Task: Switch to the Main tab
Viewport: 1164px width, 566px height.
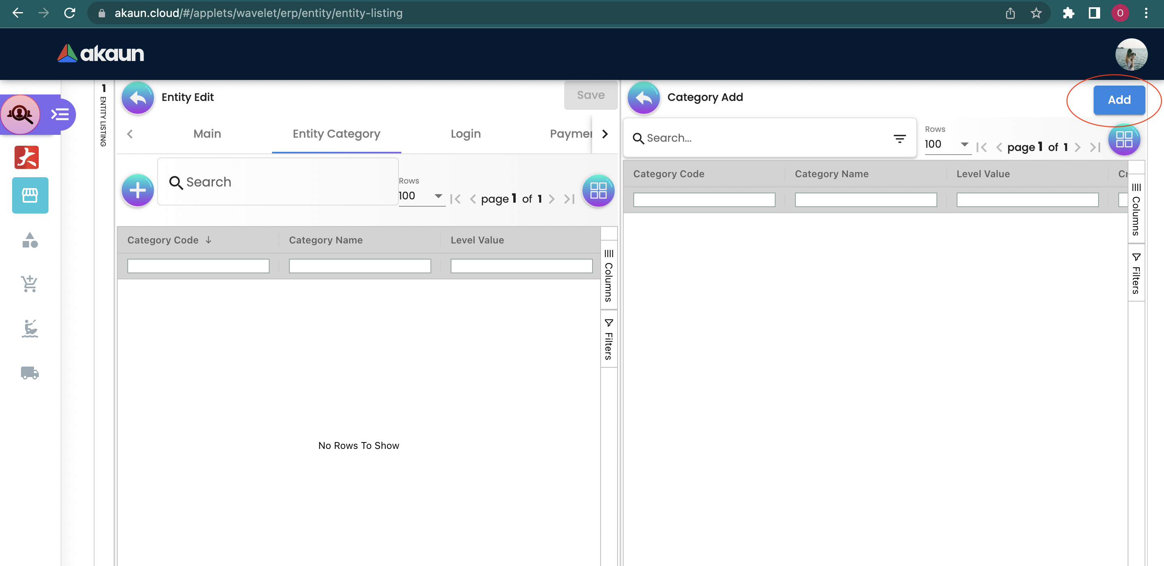Action: click(x=207, y=134)
